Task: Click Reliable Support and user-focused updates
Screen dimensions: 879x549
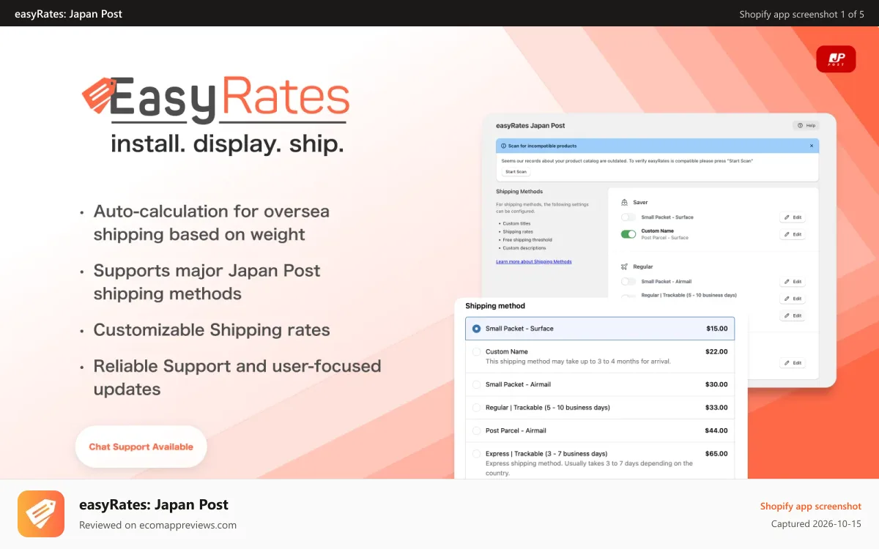Action: pos(237,377)
